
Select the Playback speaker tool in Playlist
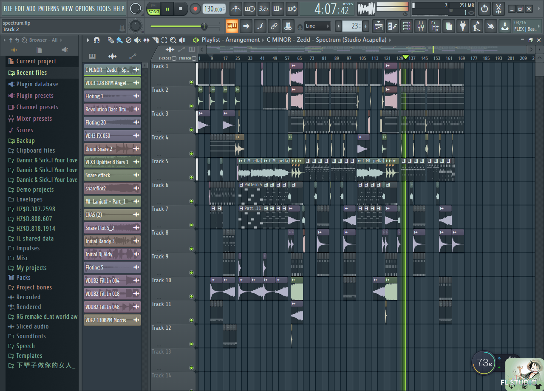(x=182, y=40)
